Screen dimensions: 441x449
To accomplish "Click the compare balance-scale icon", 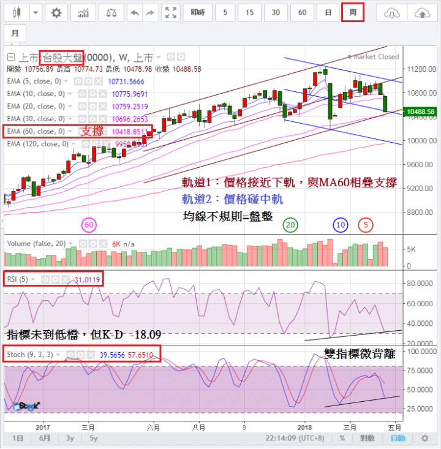I will (x=111, y=13).
